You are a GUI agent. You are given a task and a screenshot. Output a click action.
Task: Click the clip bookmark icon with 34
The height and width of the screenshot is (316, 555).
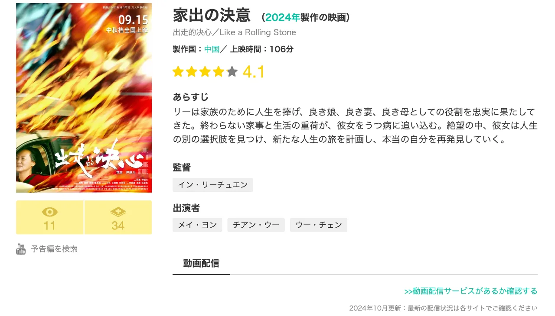118,217
